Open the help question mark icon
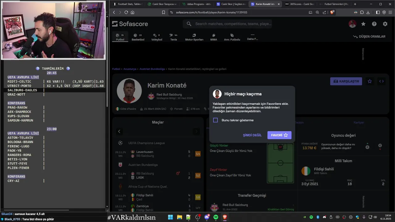This screenshot has height=222, width=395. pyautogui.click(x=374, y=24)
